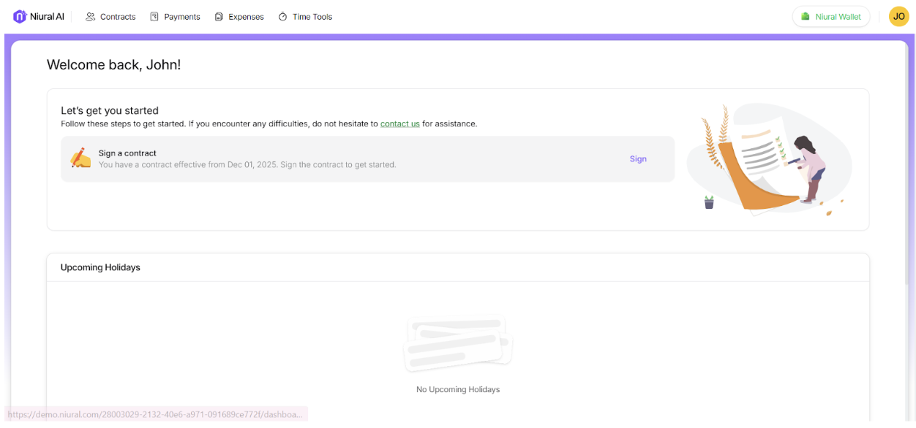Click the No Upcoming Holidays message

(458, 389)
